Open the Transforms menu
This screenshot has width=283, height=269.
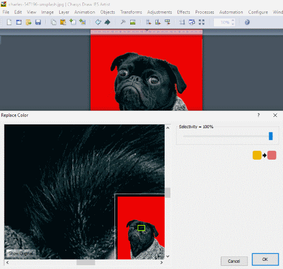131,12
